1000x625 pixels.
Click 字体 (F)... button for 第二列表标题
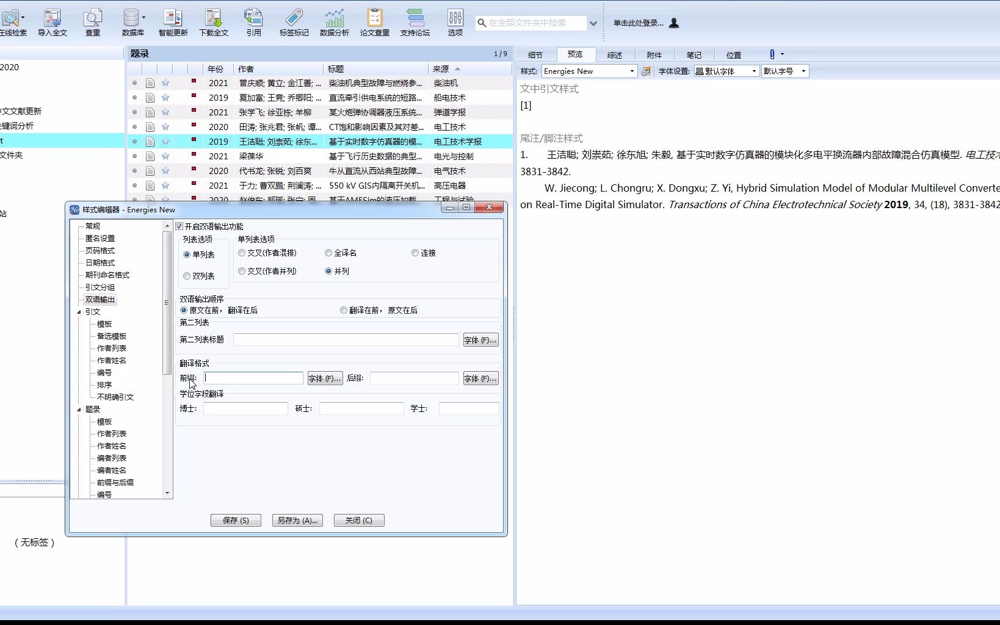tap(480, 341)
